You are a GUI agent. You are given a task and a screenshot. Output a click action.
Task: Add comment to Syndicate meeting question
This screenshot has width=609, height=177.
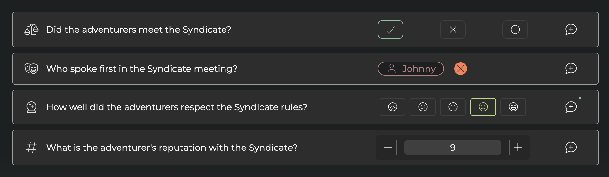(571, 29)
